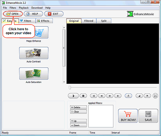
Task: Open the Playback menu
Action: coord(24,8)
